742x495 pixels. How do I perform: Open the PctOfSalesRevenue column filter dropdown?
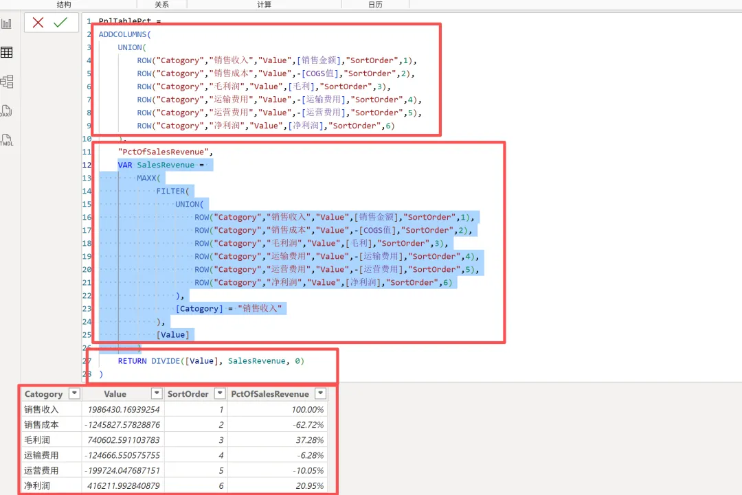[321, 393]
